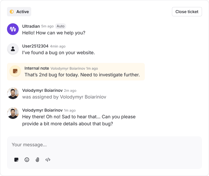Click the internal note icon in composer
The height and width of the screenshot is (176, 209).
point(16,160)
